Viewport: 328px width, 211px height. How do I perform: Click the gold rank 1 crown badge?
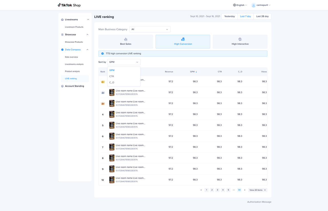pos(103,82)
